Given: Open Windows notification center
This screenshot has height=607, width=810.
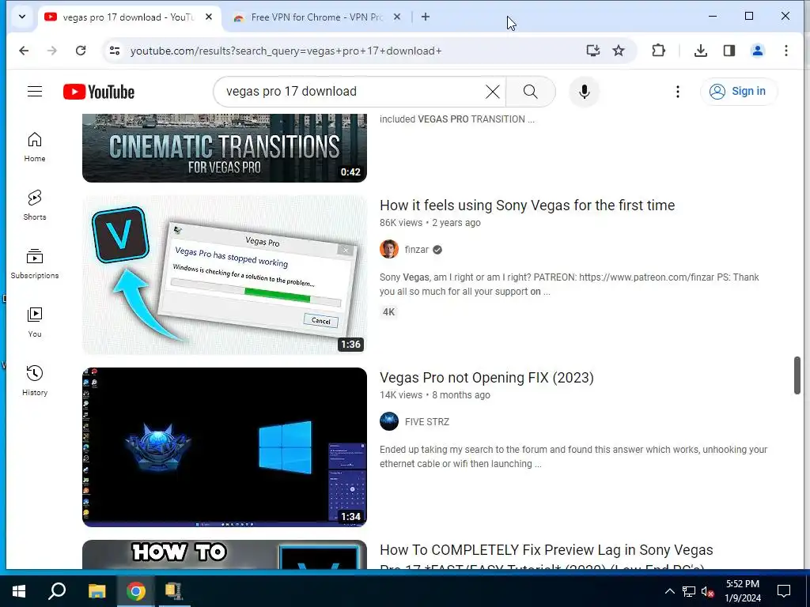Looking at the screenshot, I should tap(784, 591).
